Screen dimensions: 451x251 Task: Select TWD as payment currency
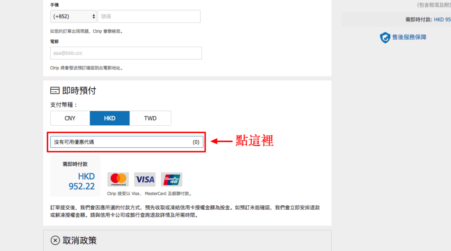coord(150,118)
